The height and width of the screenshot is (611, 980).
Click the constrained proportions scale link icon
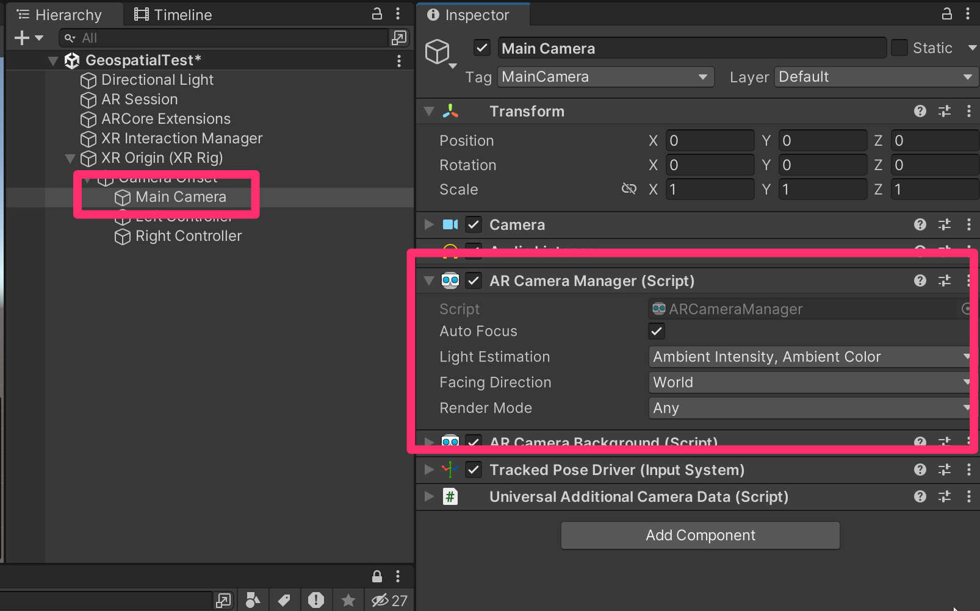[629, 189]
